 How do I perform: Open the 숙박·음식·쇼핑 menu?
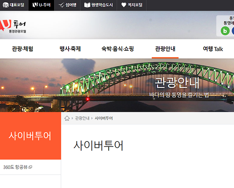pyautogui.click(x=117, y=49)
